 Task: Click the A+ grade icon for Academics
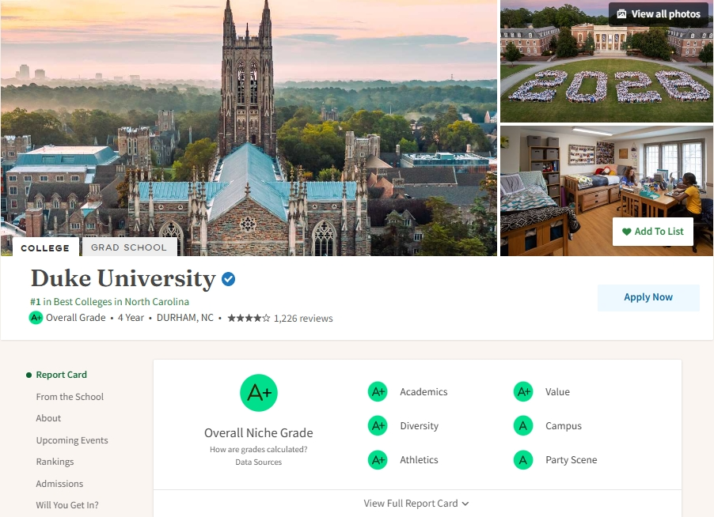(x=378, y=391)
